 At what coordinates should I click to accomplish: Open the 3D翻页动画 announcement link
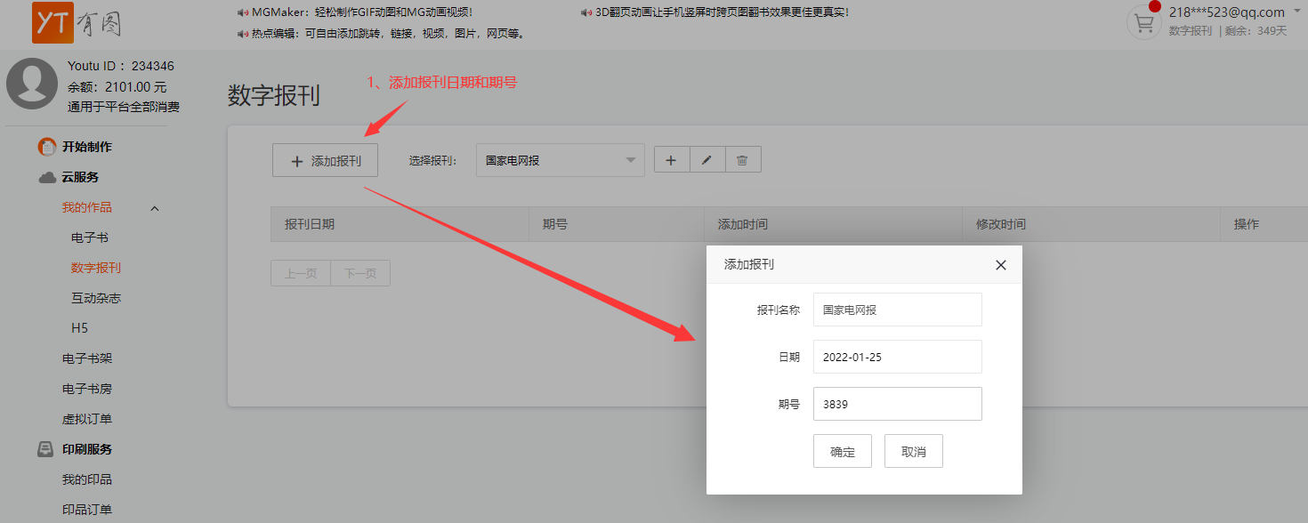click(722, 12)
